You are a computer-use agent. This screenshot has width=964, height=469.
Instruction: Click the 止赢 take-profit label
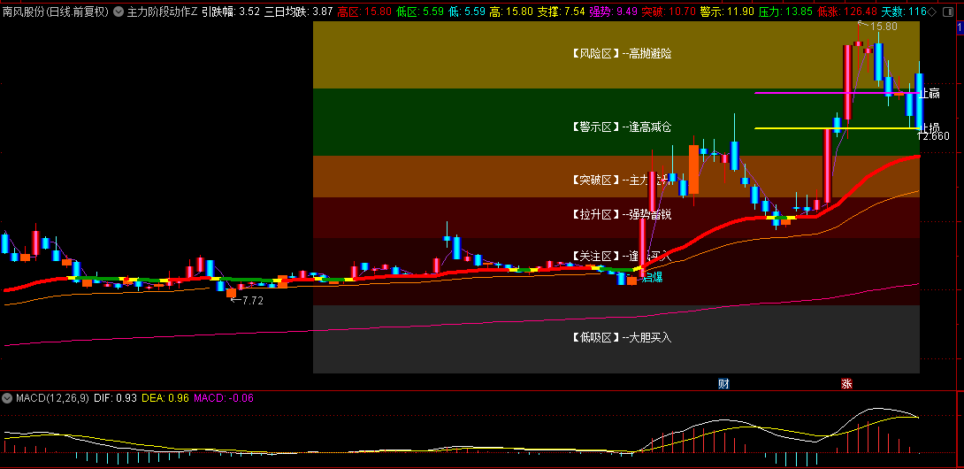tap(930, 93)
